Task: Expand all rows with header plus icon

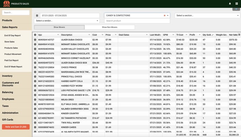Action: click(35, 35)
